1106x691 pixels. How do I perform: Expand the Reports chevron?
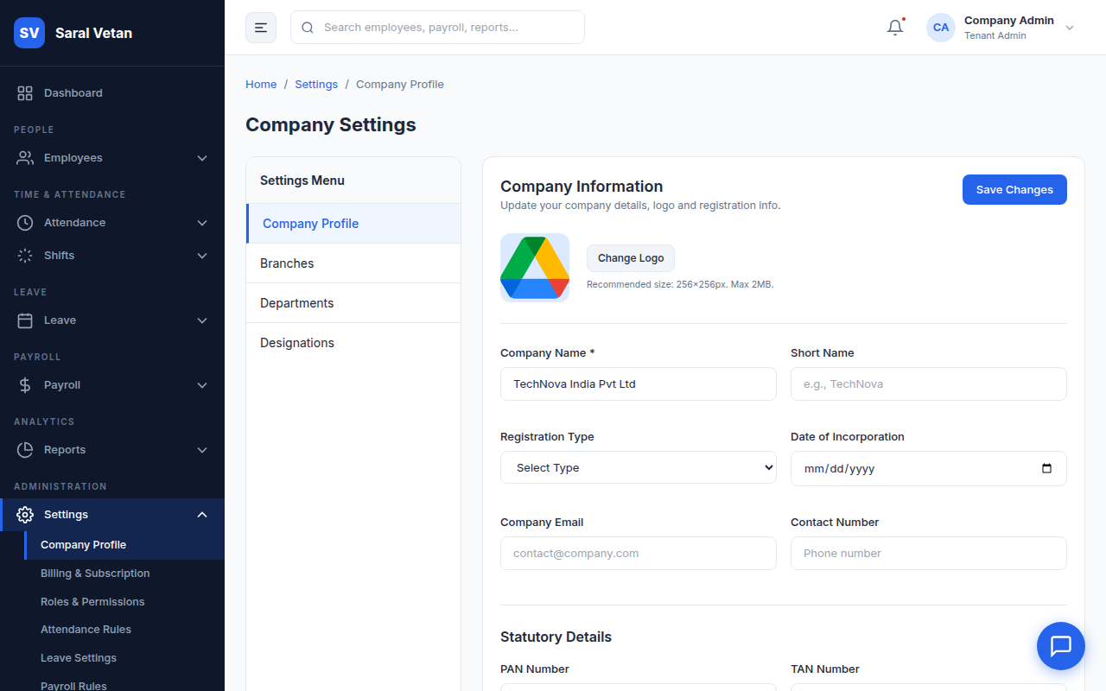(x=202, y=450)
